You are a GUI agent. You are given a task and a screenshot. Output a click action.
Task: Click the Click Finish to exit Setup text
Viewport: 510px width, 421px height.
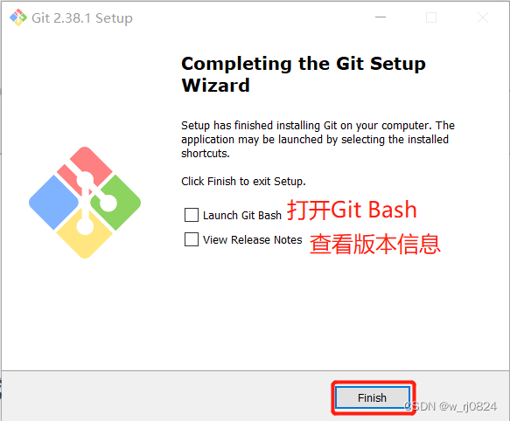coord(243,182)
